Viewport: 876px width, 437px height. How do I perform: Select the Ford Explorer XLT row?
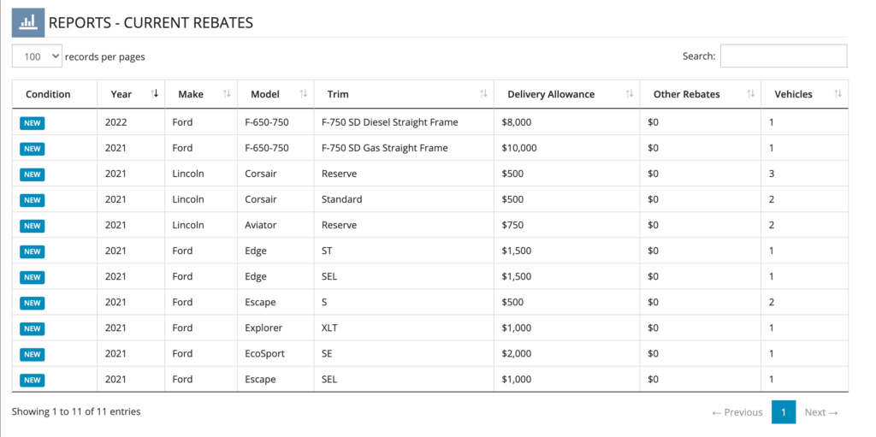pyautogui.click(x=430, y=328)
